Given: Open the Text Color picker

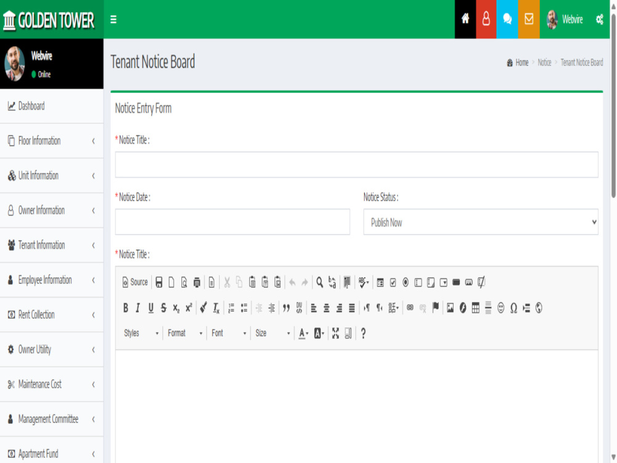Looking at the screenshot, I should [x=303, y=333].
